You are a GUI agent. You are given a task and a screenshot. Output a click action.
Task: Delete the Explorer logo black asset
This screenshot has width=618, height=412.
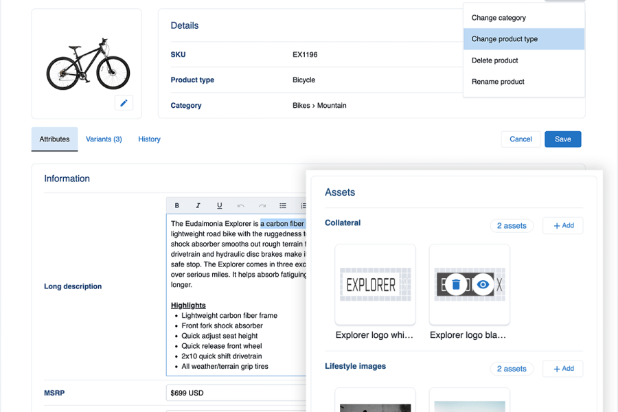tap(456, 284)
